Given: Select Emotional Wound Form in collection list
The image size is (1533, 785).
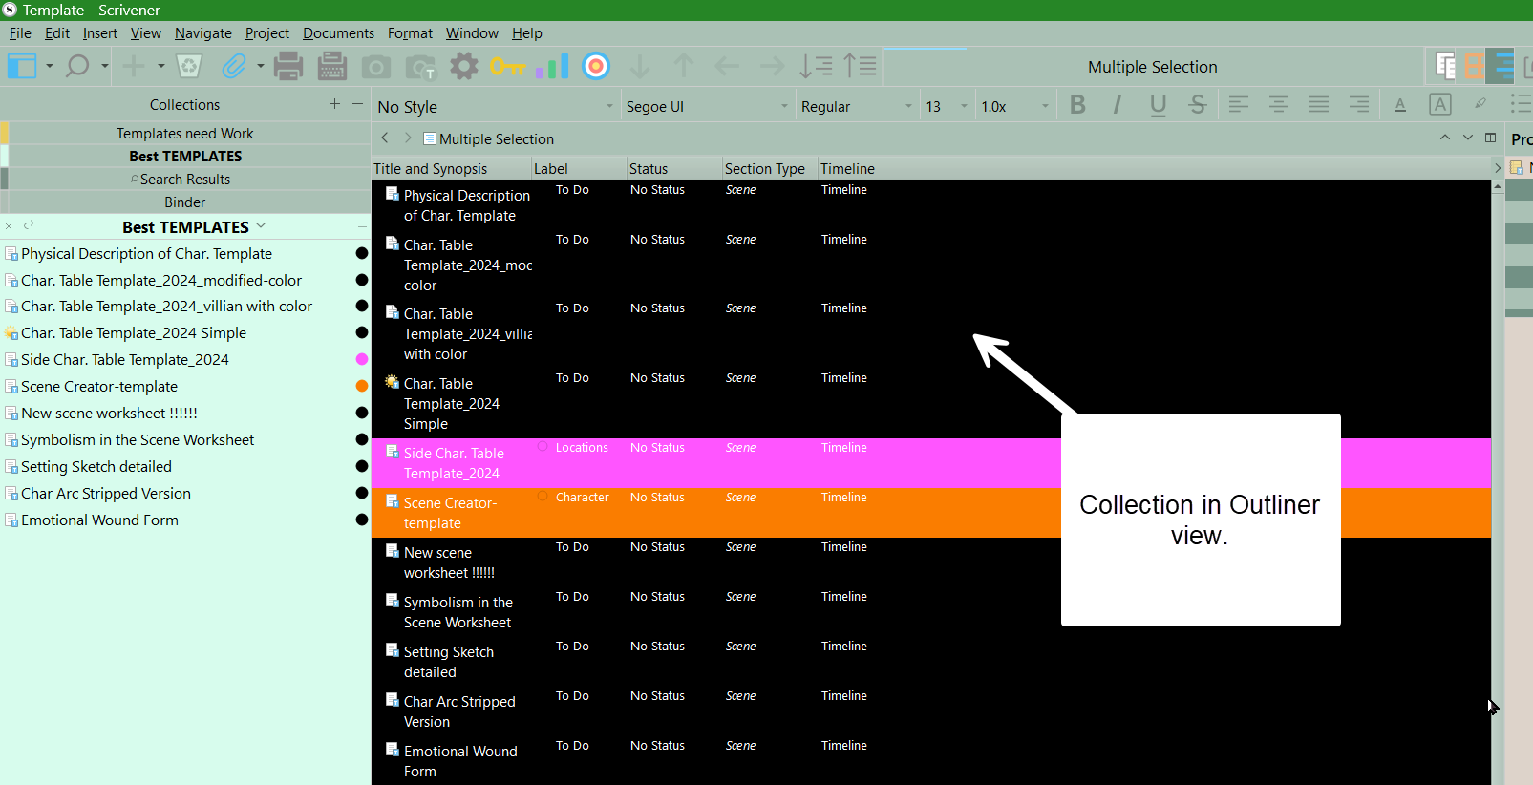Looking at the screenshot, I should (x=99, y=520).
